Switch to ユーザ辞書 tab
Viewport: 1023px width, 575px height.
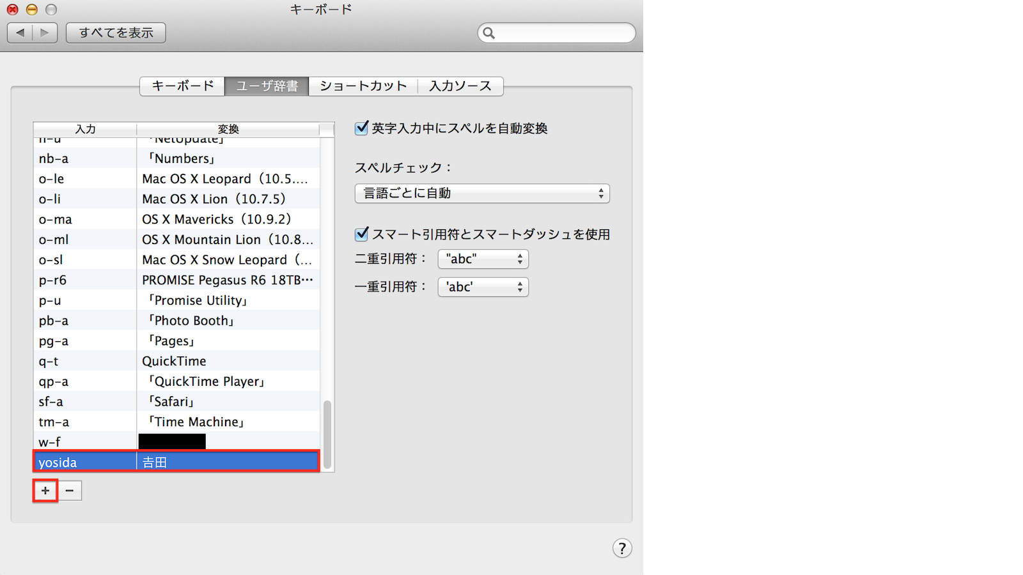pos(267,86)
